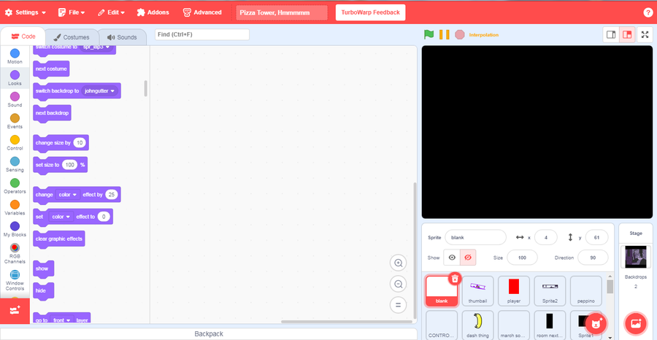Image resolution: width=657 pixels, height=340 pixels.
Task: Click the sprite y position field
Action: pyautogui.click(x=597, y=237)
